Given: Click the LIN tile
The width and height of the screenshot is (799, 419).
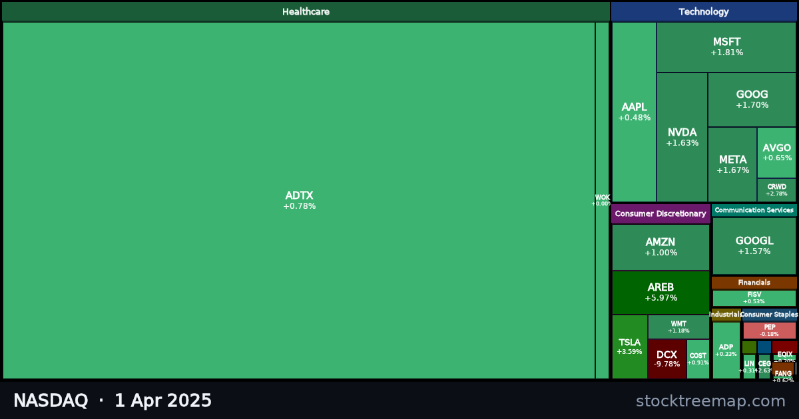Looking at the screenshot, I should 749,366.
